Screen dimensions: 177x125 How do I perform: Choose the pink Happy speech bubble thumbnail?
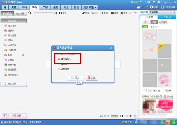point(165,80)
